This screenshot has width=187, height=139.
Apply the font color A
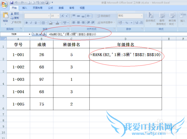57,23
